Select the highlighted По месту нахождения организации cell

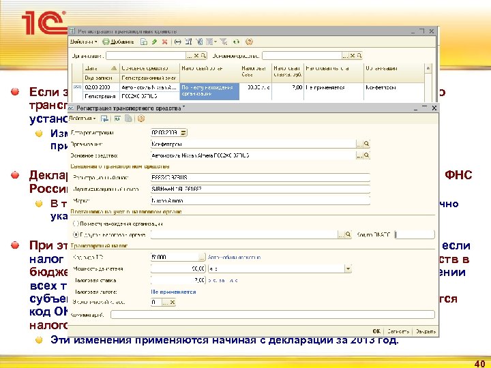[x=209, y=91]
